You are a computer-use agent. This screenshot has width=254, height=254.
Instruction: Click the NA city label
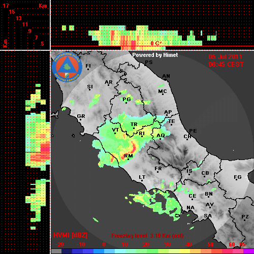190,207
